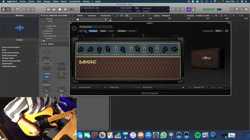Open the List Editors icon
Screen dimensions: 250x140
coord(232,9)
